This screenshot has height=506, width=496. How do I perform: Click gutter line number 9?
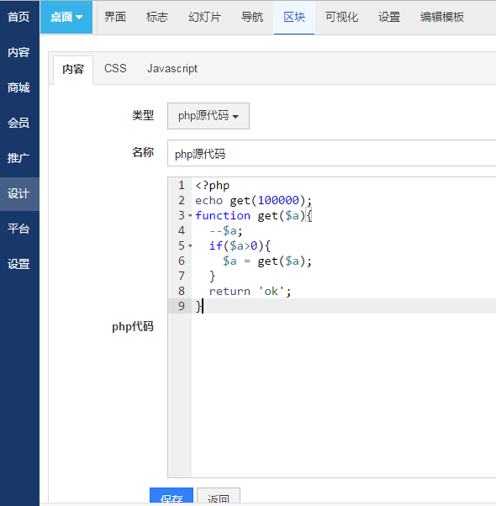[x=182, y=306]
